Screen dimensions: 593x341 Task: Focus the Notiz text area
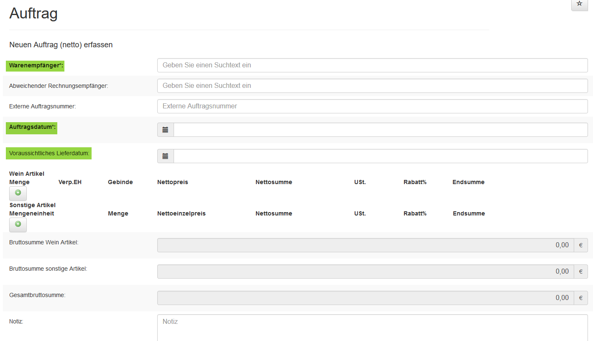coord(372,328)
